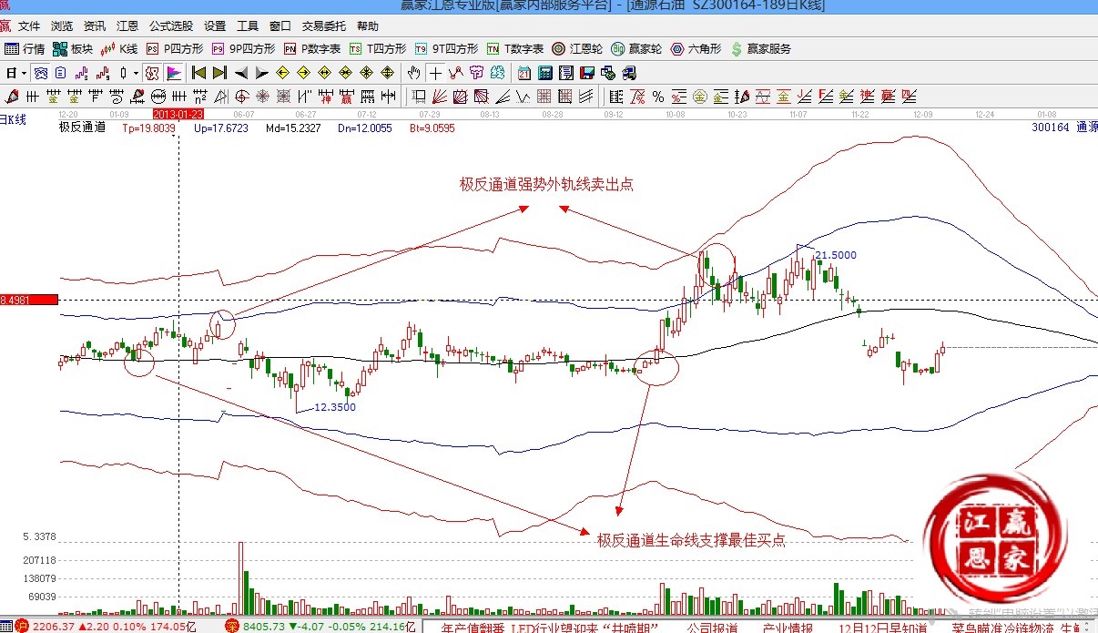
Task: Click the 2013-01-23 date marker
Action: coord(177,115)
